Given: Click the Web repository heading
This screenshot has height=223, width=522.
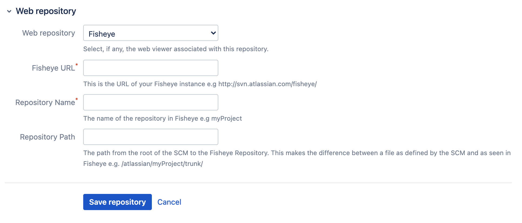Looking at the screenshot, I should click(x=46, y=11).
